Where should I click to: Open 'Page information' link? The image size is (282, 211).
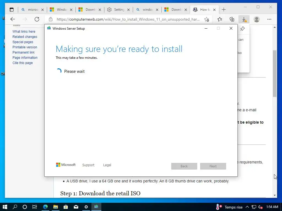point(25,58)
